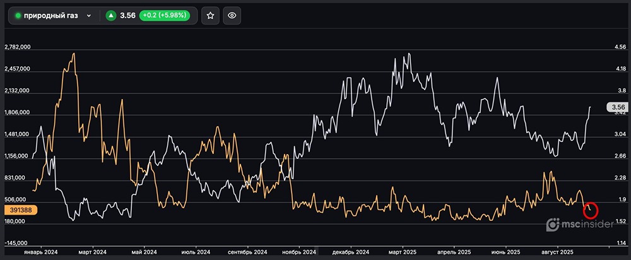Expand the chevron next to природный газ

[89, 16]
